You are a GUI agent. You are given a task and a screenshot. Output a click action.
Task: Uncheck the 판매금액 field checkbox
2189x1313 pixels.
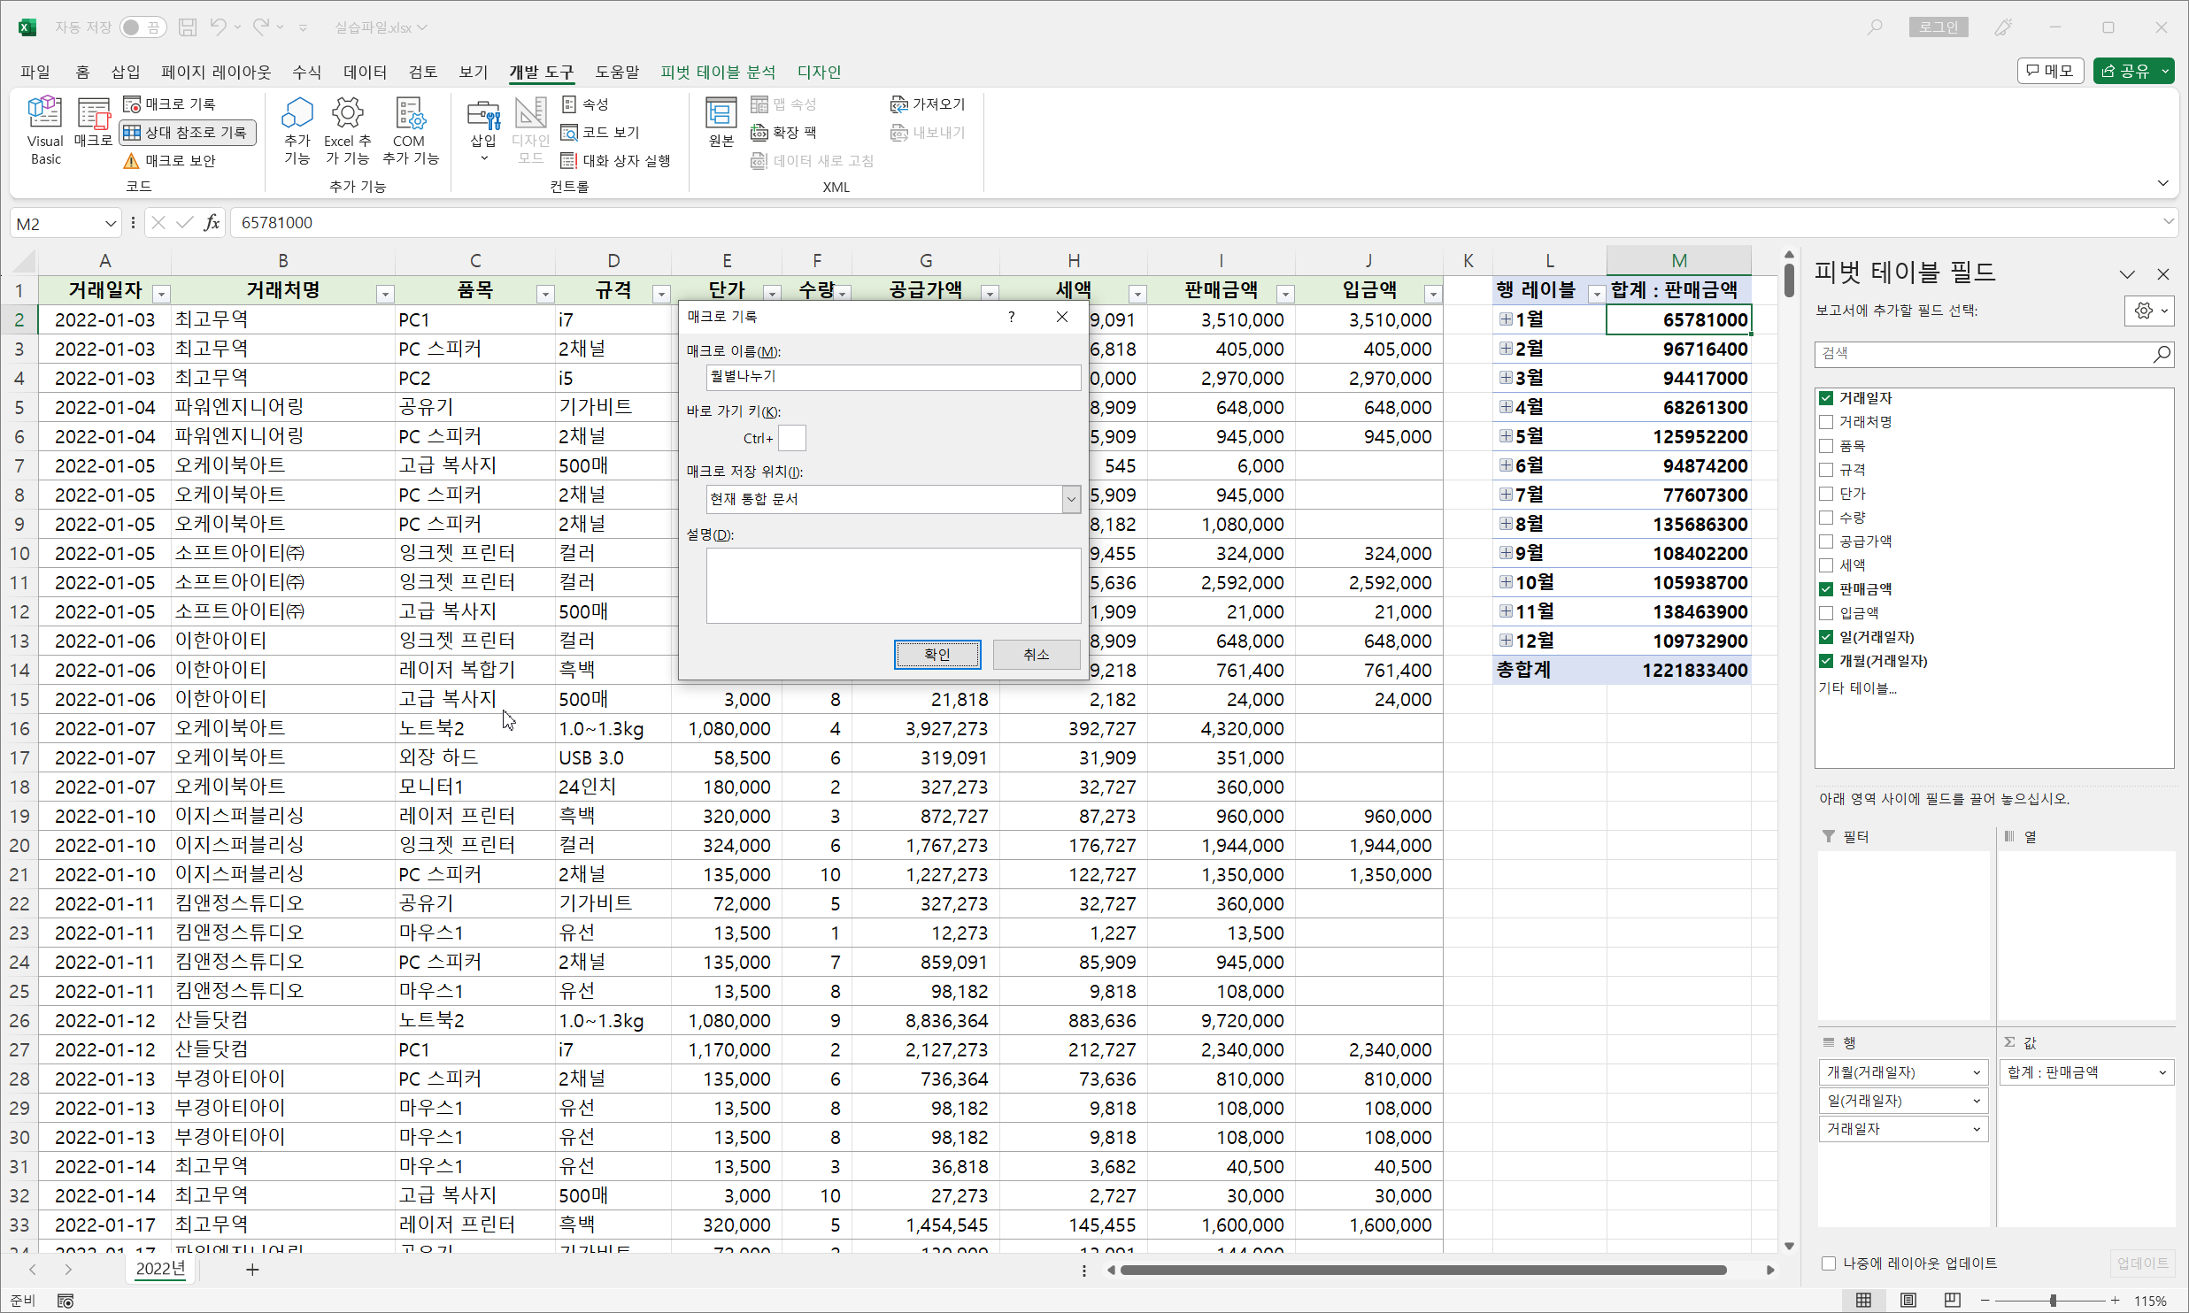pyautogui.click(x=1826, y=589)
